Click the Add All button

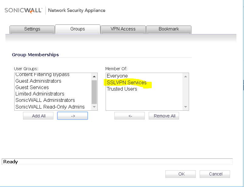point(38,116)
